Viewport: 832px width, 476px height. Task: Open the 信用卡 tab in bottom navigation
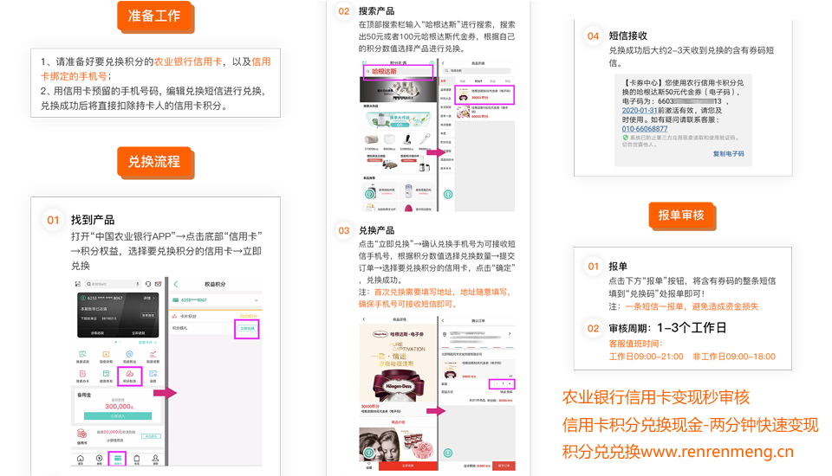tap(118, 460)
